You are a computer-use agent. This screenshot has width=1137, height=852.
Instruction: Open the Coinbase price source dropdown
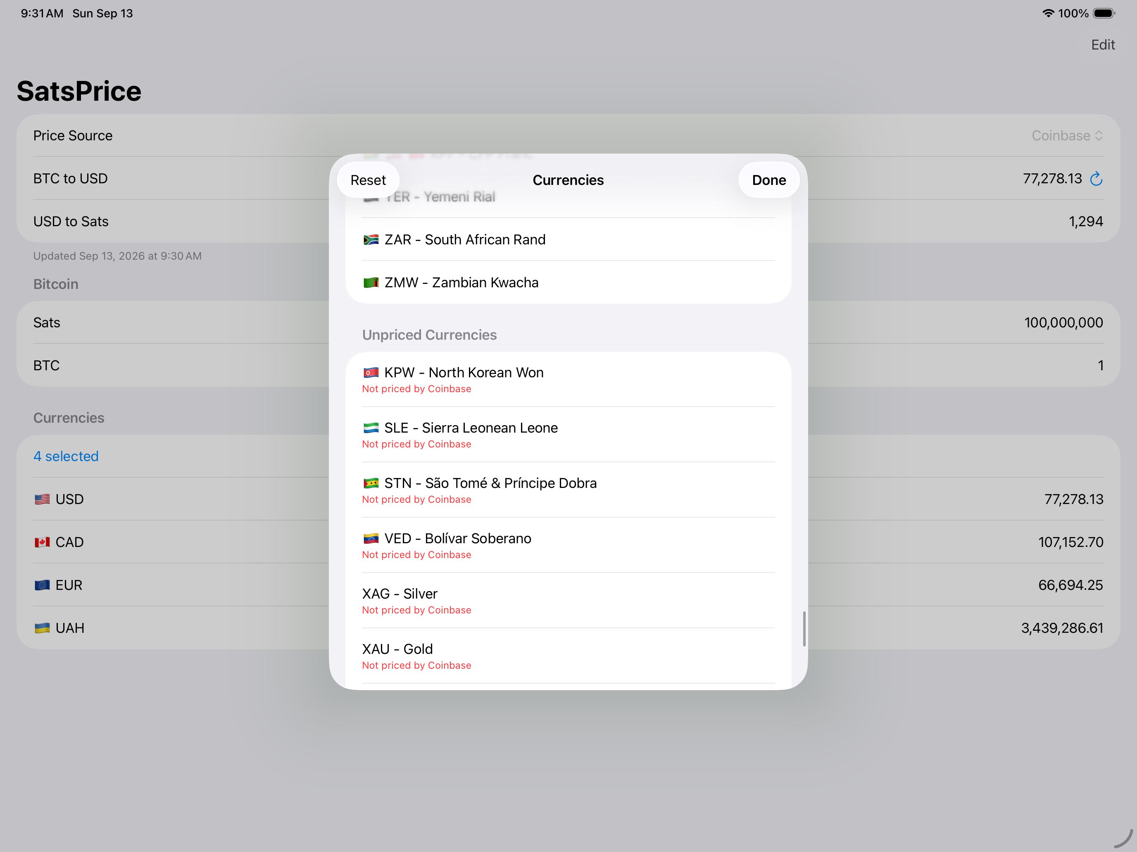1067,135
